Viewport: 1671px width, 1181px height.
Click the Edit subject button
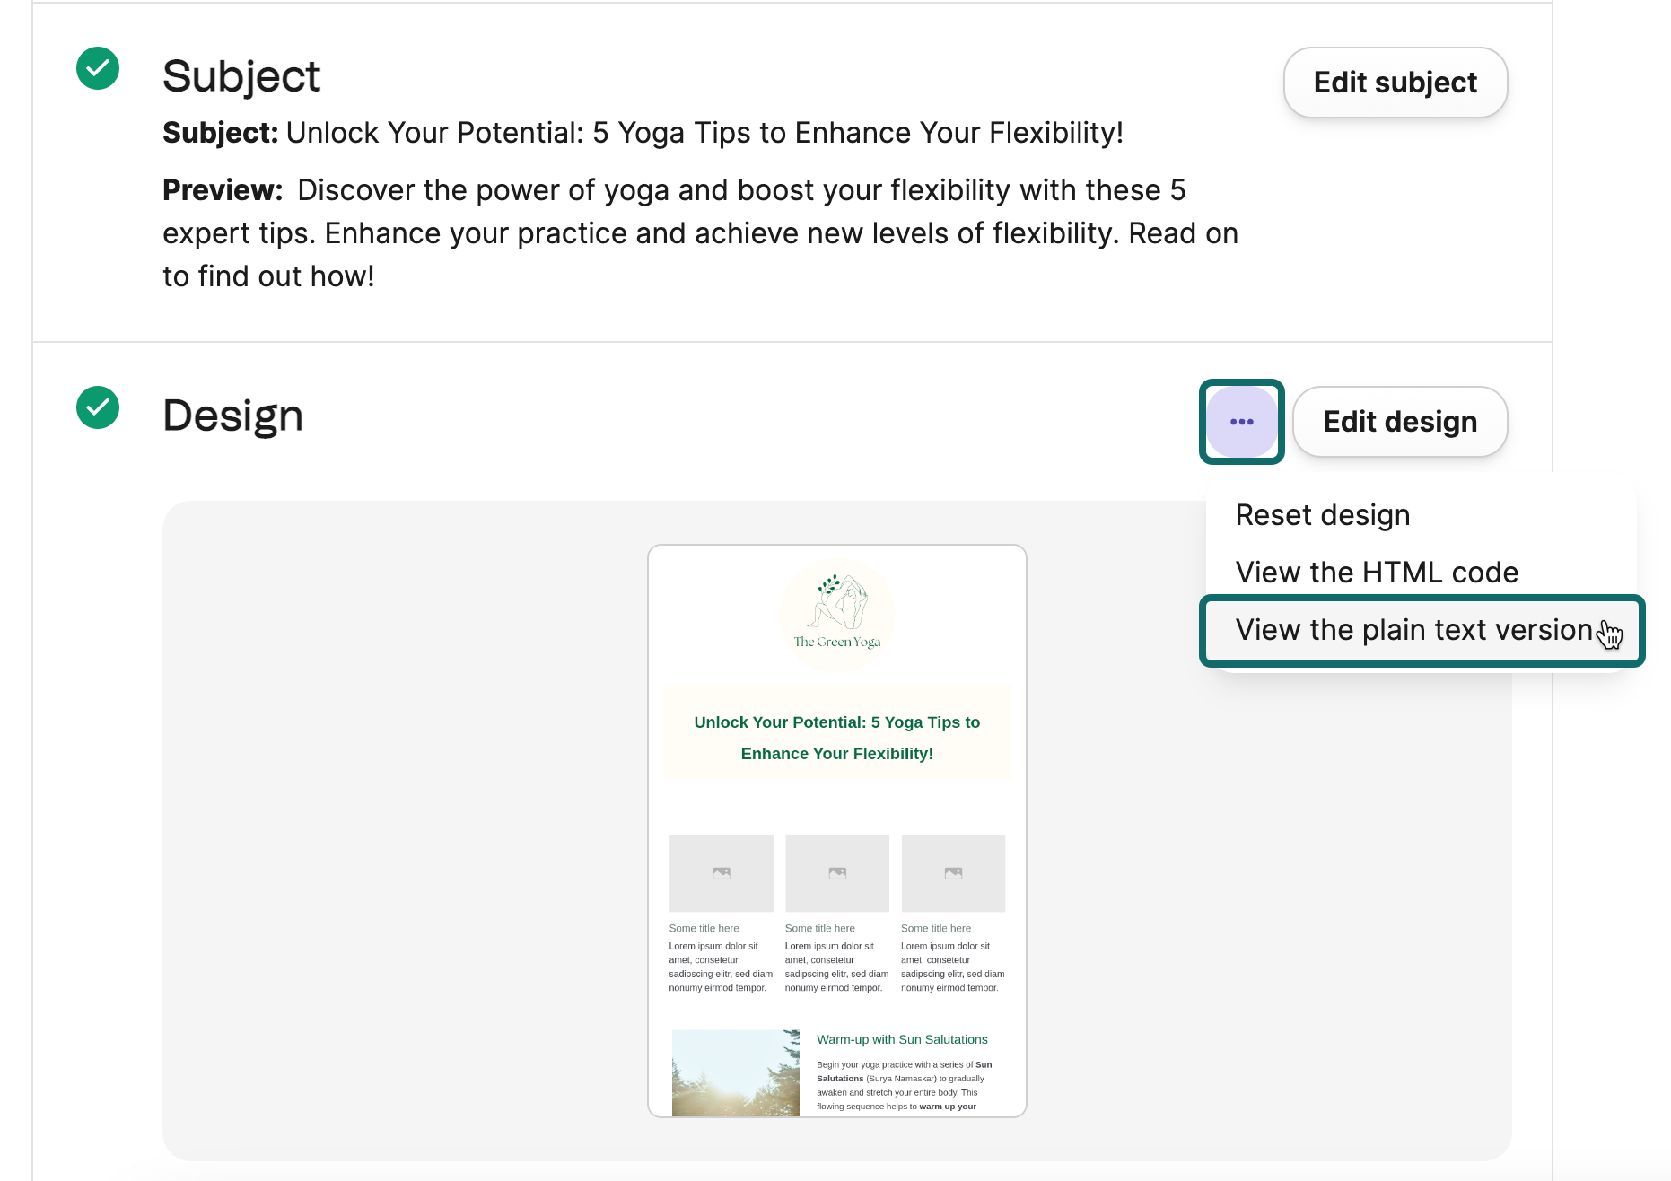coord(1395,83)
